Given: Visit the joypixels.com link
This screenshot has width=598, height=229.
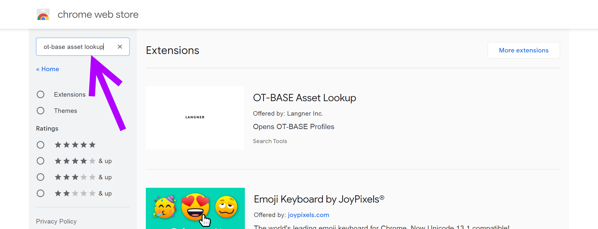Looking at the screenshot, I should (x=308, y=215).
